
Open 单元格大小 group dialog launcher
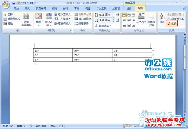pos(118,30)
